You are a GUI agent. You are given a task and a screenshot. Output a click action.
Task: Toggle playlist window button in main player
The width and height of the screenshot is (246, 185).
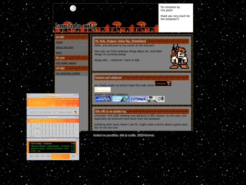tap(75, 106)
